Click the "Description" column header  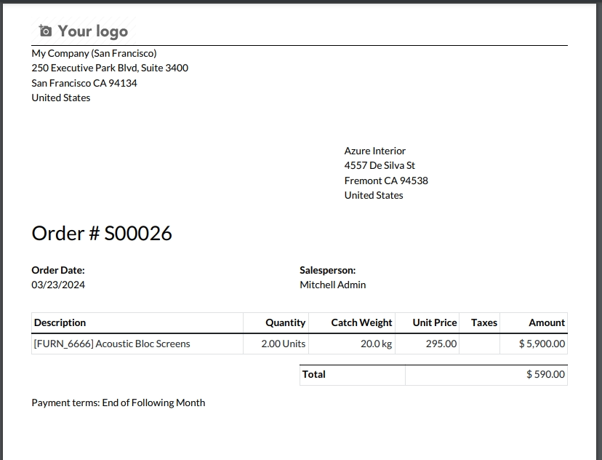click(x=60, y=322)
